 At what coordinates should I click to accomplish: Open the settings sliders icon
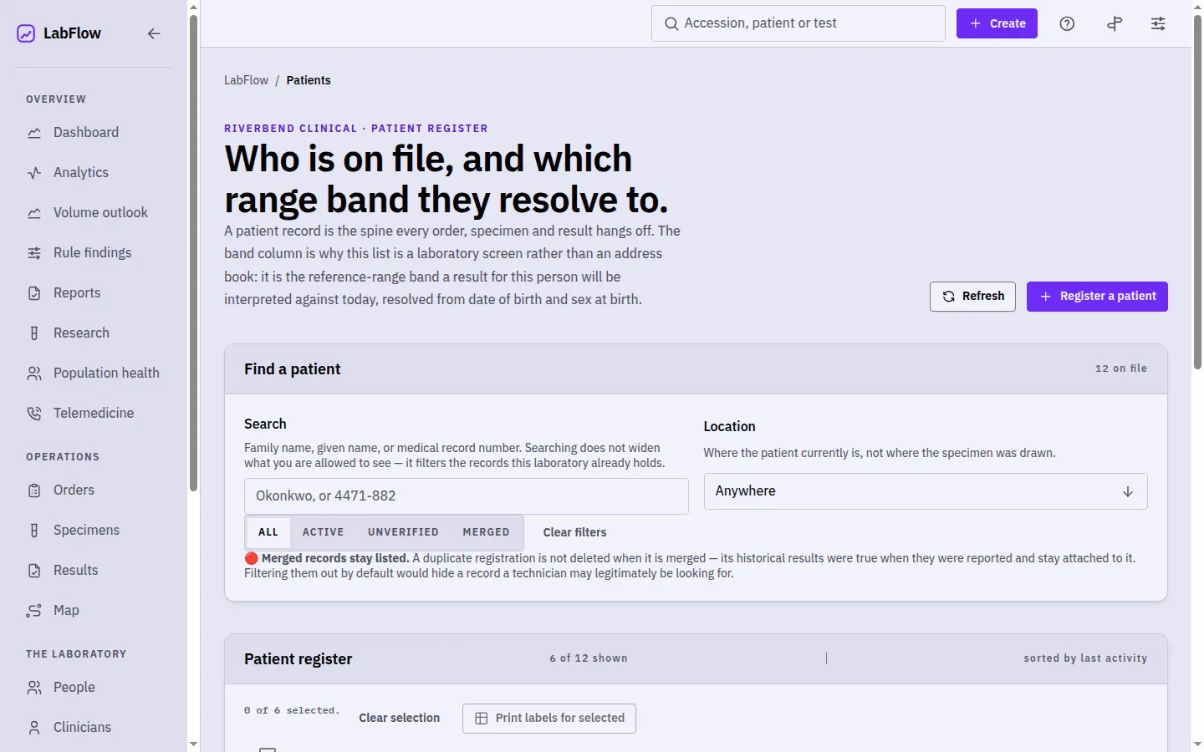[1158, 23]
